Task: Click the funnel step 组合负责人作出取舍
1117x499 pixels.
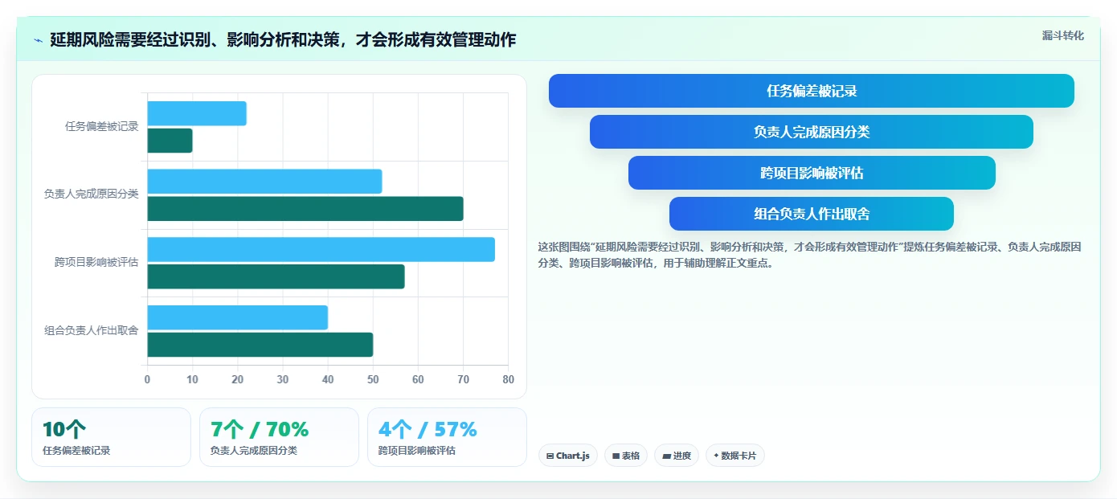Action: pyautogui.click(x=812, y=214)
